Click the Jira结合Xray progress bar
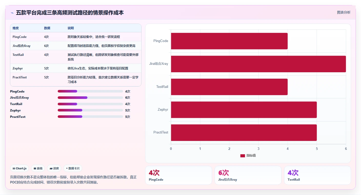Image resolution: width=361 pixels, height=195 pixels. (x=90, y=98)
